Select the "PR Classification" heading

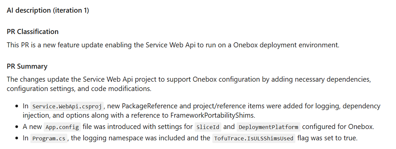(33, 32)
